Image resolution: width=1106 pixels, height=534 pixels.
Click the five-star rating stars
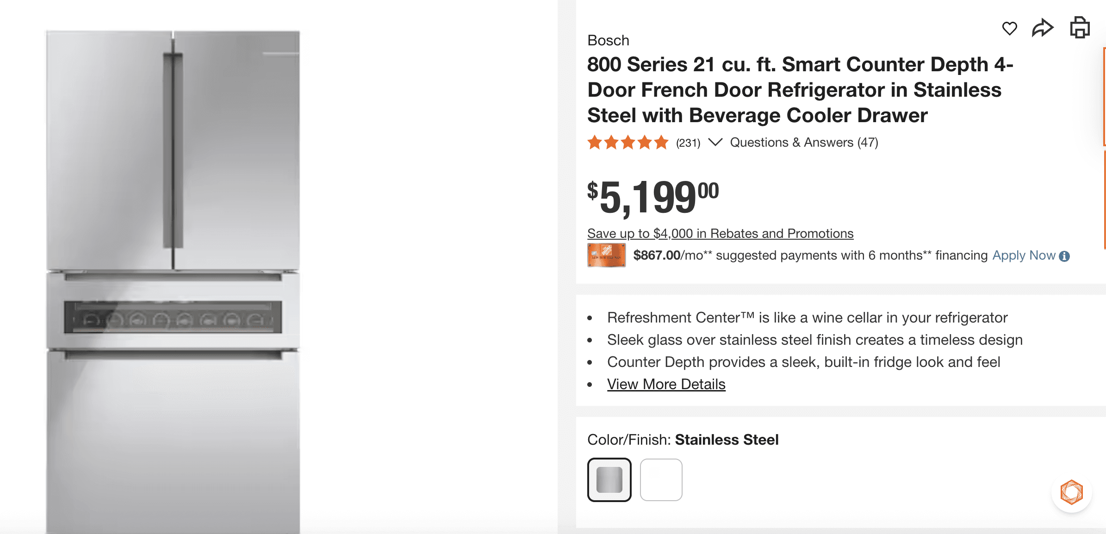(628, 143)
